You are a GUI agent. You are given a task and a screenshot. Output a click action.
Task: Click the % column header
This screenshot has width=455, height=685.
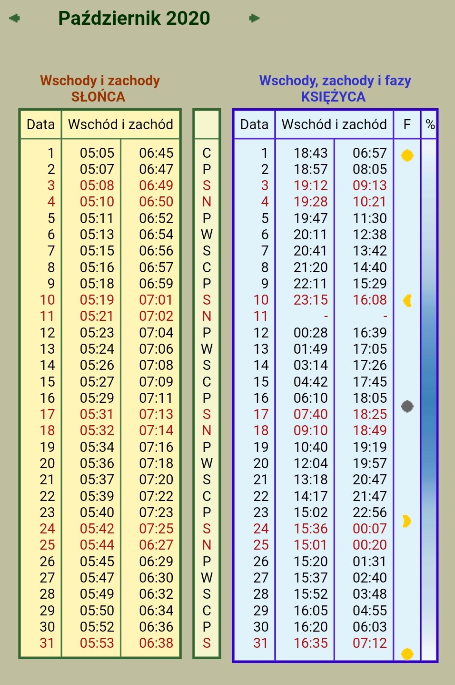click(x=430, y=124)
